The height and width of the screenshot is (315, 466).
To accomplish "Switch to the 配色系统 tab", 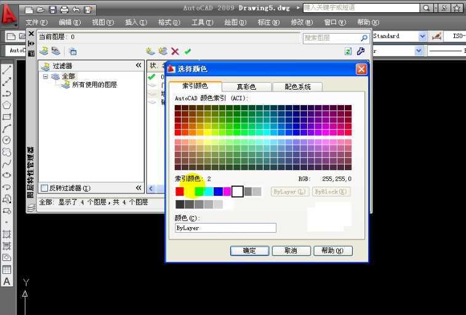I will pyautogui.click(x=297, y=87).
